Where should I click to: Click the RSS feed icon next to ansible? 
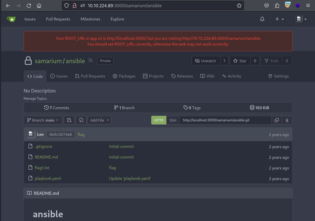90,61
